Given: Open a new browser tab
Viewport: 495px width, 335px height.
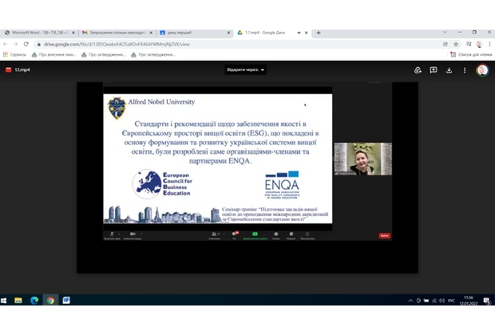Looking at the screenshot, I should (x=319, y=33).
